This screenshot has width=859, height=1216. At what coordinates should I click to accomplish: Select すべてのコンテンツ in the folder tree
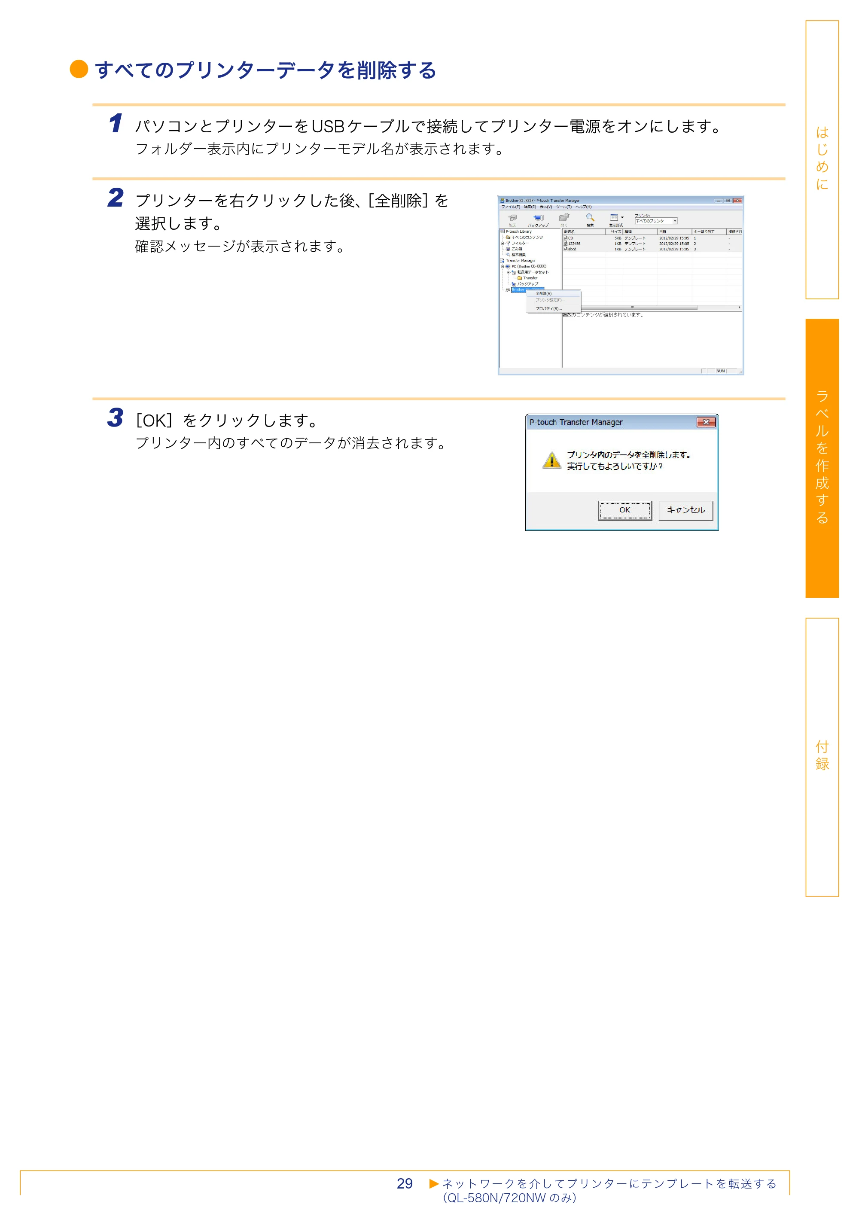[527, 237]
